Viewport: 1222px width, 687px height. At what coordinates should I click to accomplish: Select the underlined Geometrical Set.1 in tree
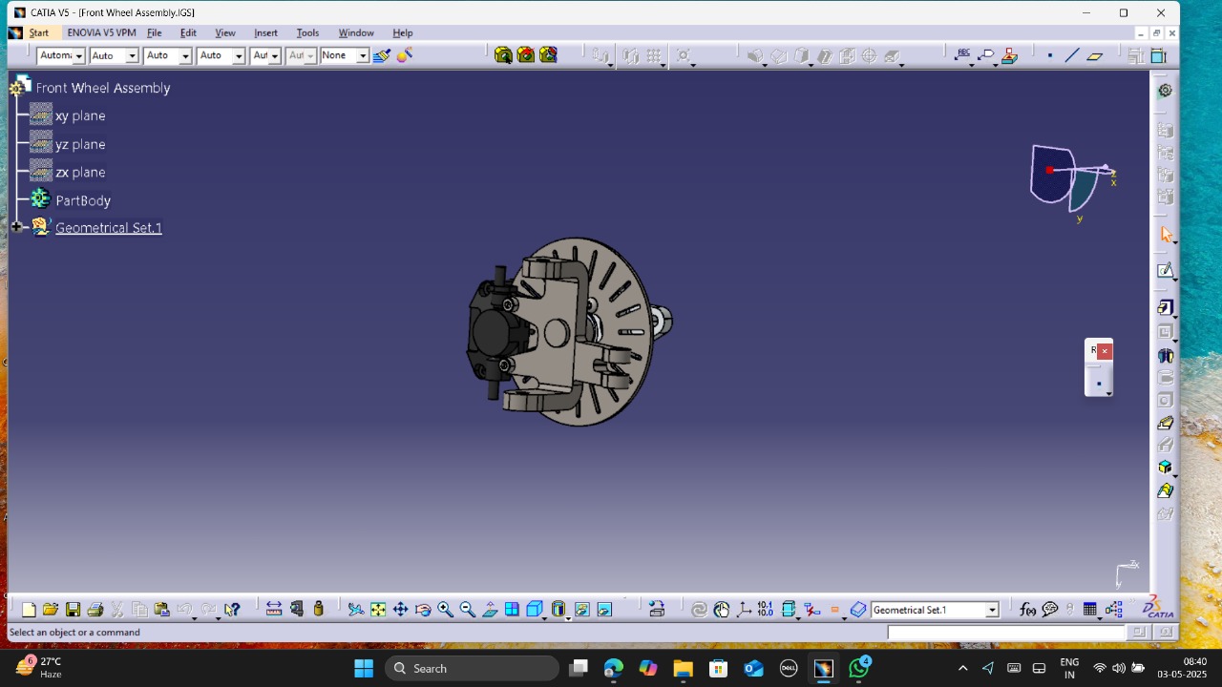pyautogui.click(x=108, y=227)
